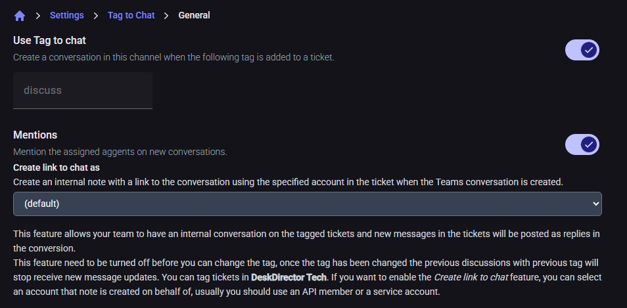Screen dimensions: 627x308
Task: Click the "Mention the assigned aggents" description
Action: [120, 152]
